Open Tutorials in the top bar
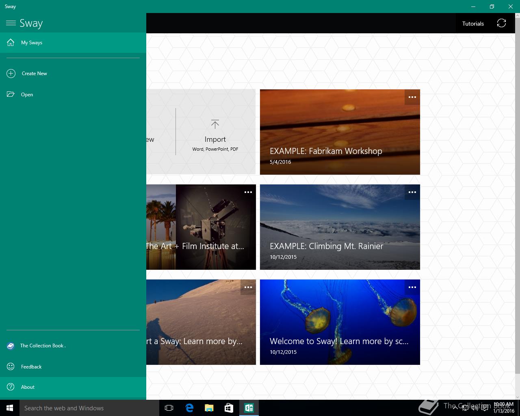This screenshot has width=520, height=416. click(x=473, y=24)
